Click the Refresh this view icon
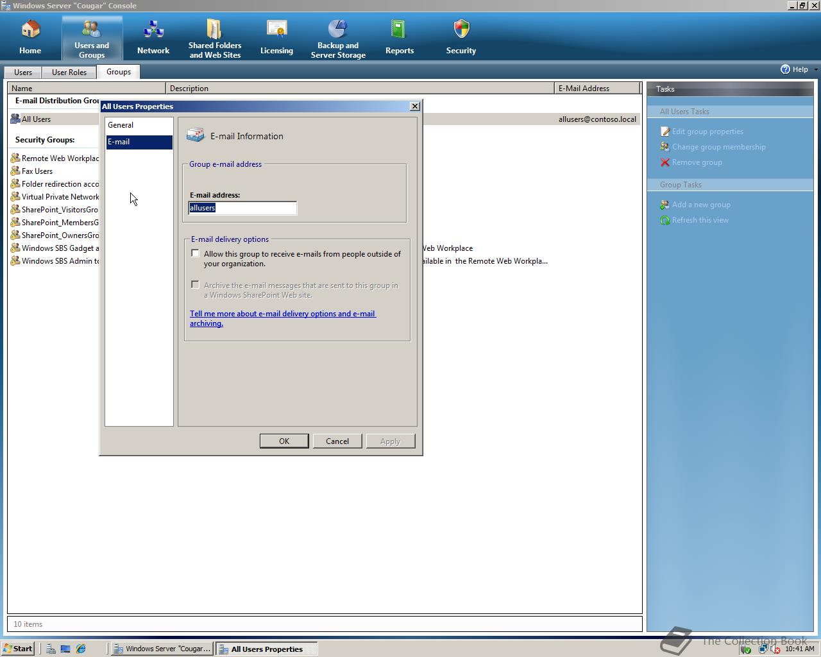Viewport: 821px width, 657px height. (x=665, y=220)
